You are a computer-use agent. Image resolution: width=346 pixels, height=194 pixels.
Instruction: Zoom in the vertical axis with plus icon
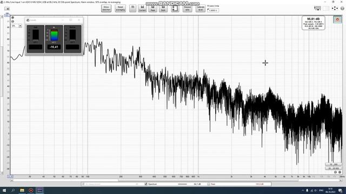click(12, 18)
